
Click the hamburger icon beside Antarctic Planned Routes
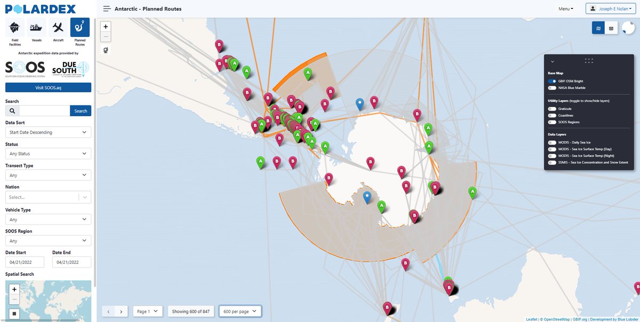107,9
